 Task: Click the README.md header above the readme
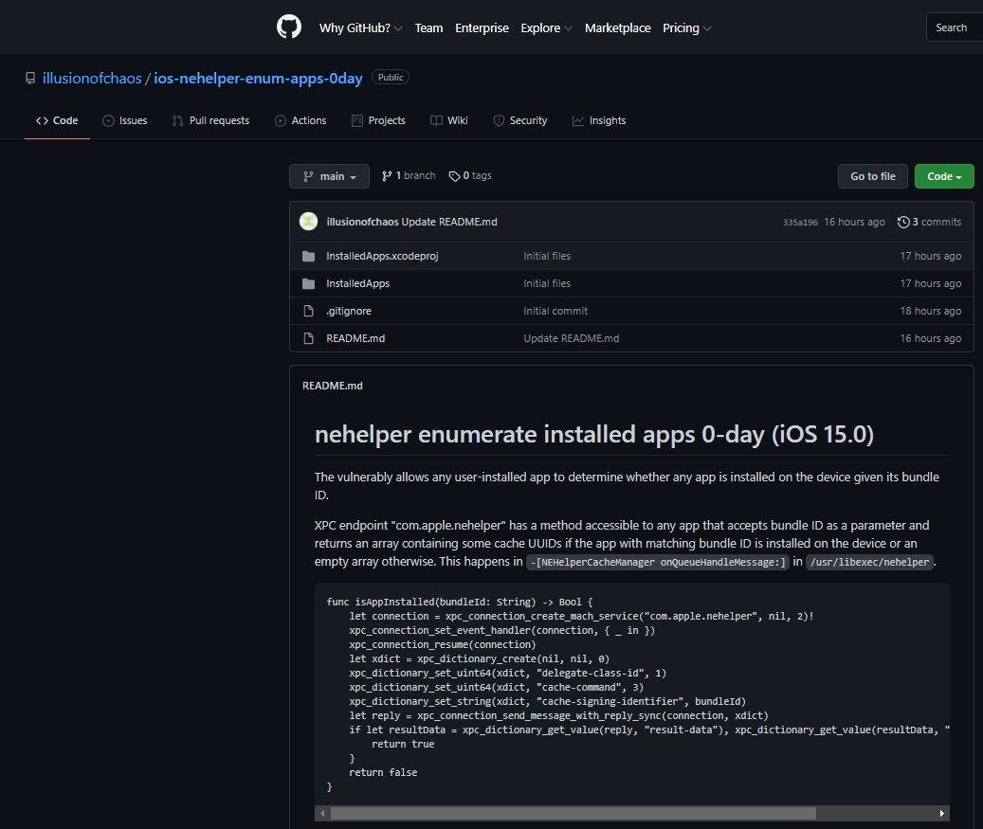click(x=333, y=386)
